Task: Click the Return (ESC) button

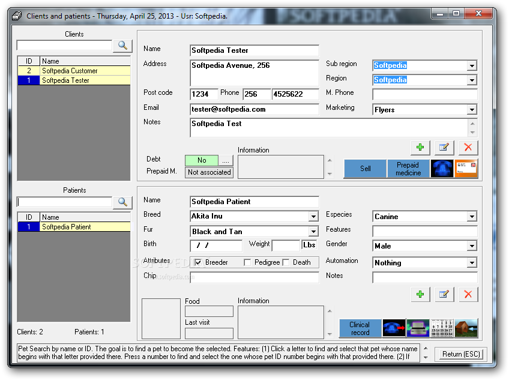Action: [x=461, y=354]
